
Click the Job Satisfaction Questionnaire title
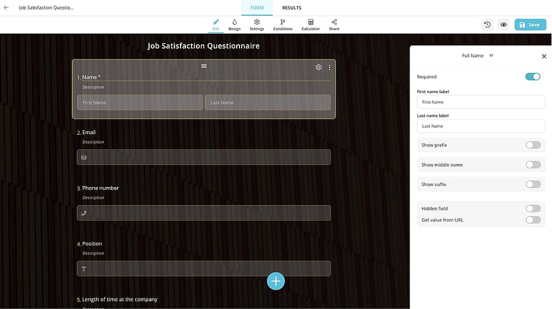pos(204,46)
